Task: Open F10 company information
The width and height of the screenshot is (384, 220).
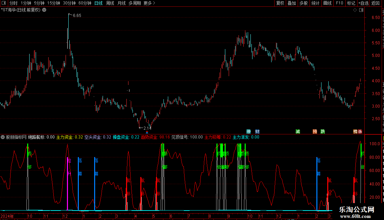Action: click(339, 3)
